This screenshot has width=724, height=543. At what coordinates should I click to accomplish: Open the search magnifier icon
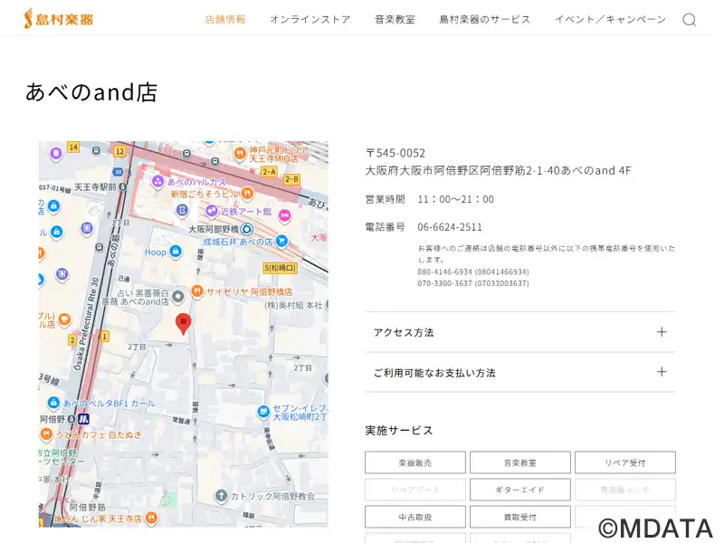click(689, 19)
